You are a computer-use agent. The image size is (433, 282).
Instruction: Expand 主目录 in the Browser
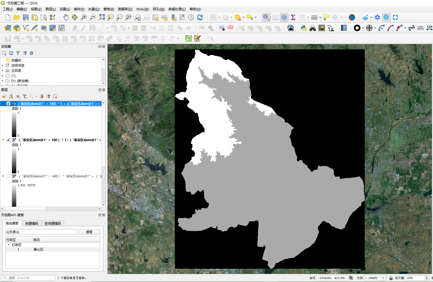tap(2, 70)
